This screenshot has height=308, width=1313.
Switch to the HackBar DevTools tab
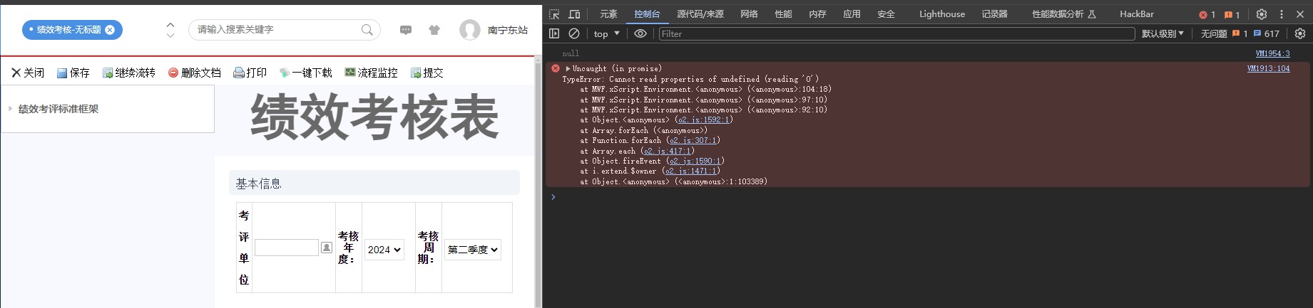[1137, 14]
